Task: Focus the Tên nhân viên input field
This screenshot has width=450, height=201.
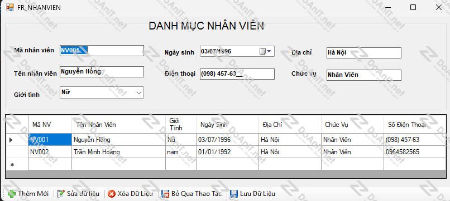Action: [x=102, y=72]
